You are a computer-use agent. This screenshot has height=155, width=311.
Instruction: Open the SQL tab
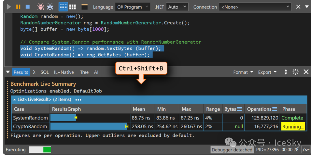45,72
